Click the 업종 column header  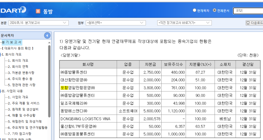pyautogui.click(x=128, y=64)
